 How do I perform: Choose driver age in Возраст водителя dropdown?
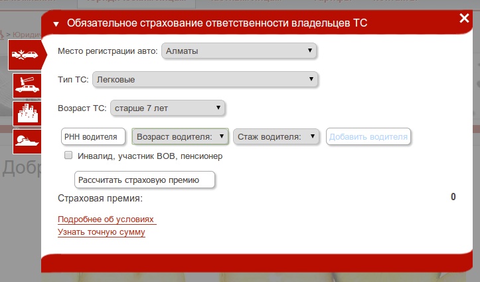[181, 136]
